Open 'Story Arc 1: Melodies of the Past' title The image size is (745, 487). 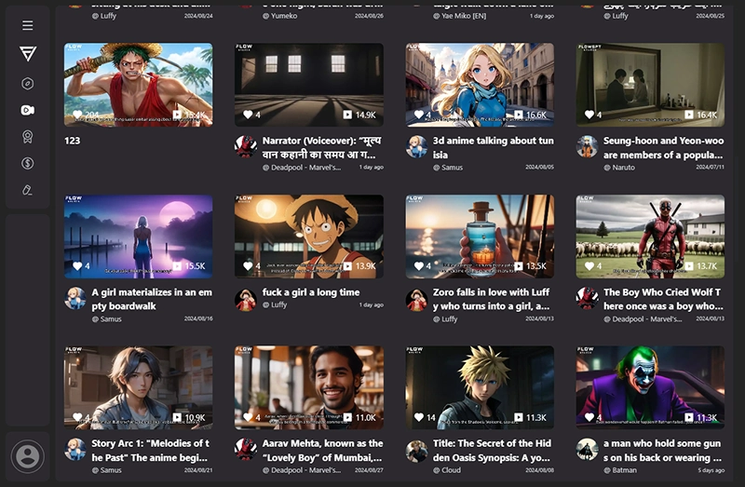(x=151, y=451)
